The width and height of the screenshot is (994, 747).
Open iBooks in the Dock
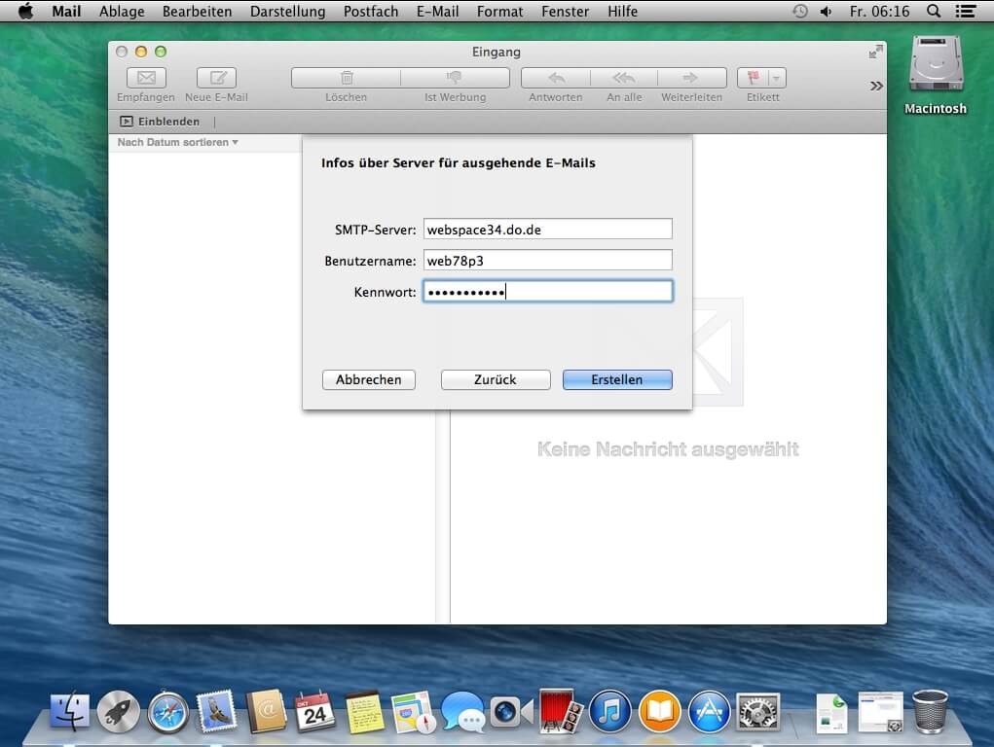tap(659, 712)
